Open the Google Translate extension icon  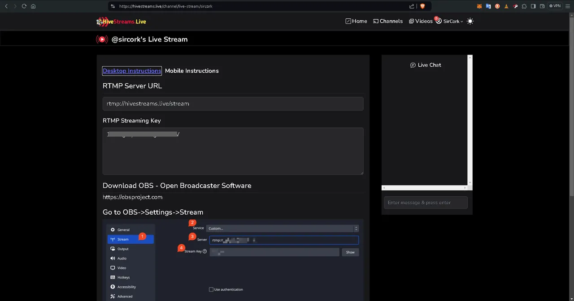[488, 6]
